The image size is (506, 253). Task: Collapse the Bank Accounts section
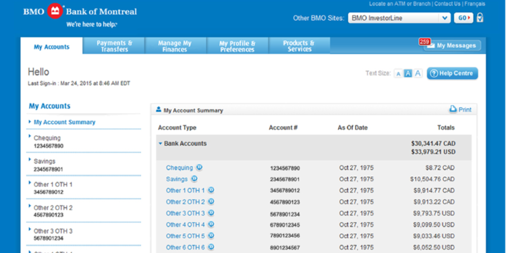coord(161,144)
